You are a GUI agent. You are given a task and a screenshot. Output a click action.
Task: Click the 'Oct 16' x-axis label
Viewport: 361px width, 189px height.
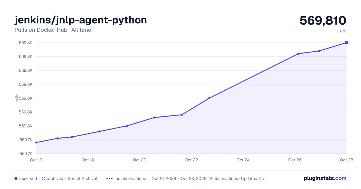tap(36, 160)
